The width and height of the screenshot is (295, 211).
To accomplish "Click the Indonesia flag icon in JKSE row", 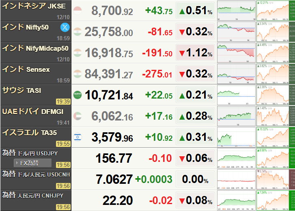I will click(x=78, y=11).
